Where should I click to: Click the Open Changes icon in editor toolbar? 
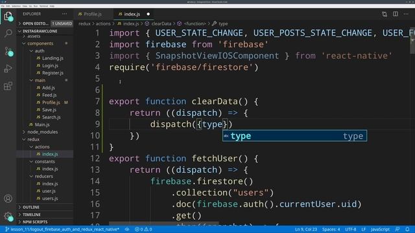[385, 14]
